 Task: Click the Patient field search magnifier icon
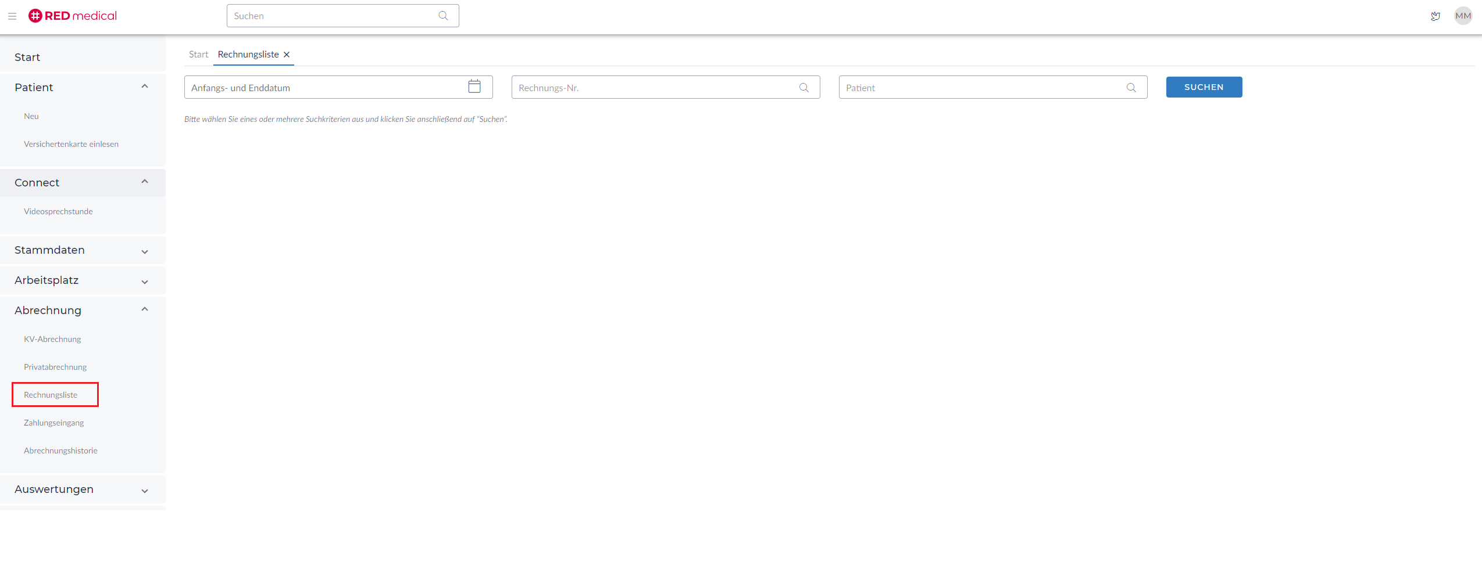[x=1131, y=88]
